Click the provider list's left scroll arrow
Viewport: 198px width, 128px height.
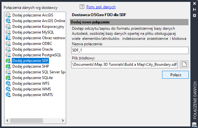(x=7, y=121)
